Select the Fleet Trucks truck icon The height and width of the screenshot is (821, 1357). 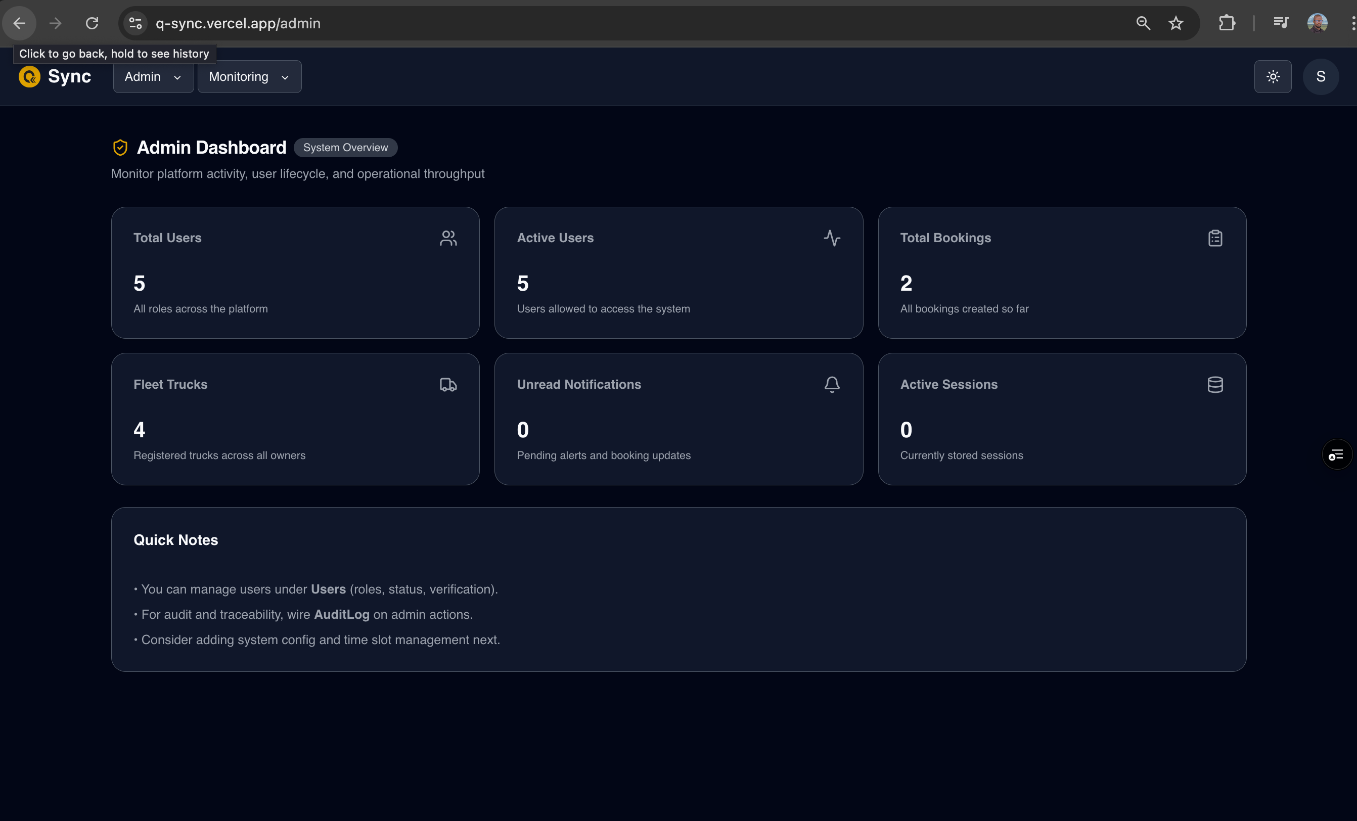[448, 384]
